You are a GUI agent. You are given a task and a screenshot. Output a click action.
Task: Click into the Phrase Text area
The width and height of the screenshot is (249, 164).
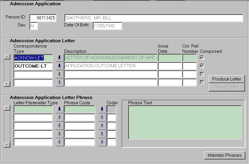pos(185,122)
